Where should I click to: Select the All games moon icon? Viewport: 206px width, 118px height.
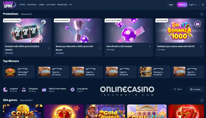click(5, 90)
